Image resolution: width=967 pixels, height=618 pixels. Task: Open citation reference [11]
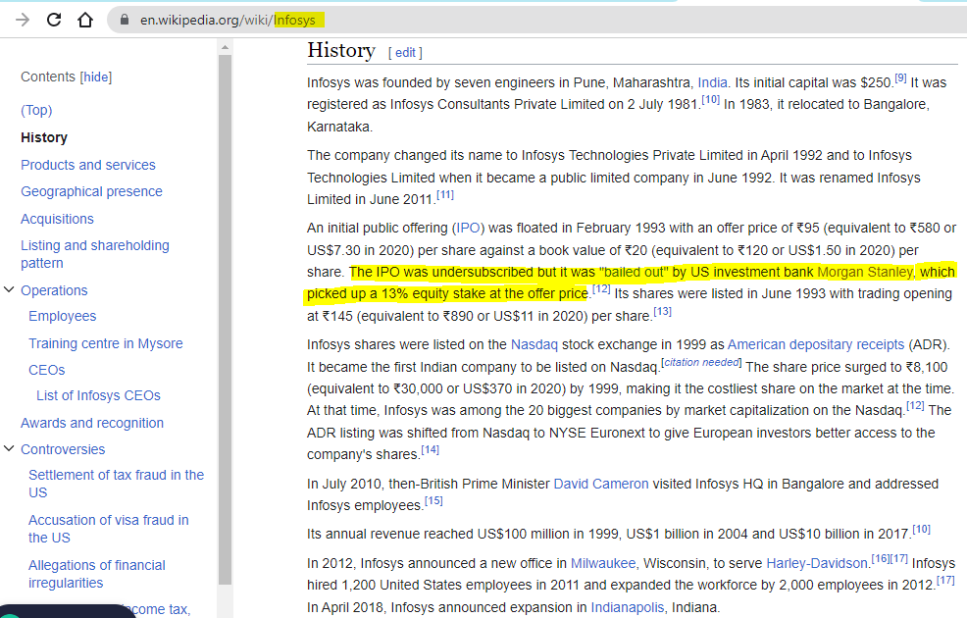click(445, 195)
